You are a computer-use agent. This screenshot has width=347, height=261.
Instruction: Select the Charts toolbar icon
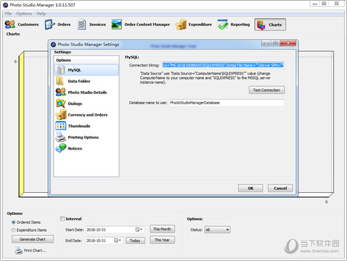coord(261,25)
